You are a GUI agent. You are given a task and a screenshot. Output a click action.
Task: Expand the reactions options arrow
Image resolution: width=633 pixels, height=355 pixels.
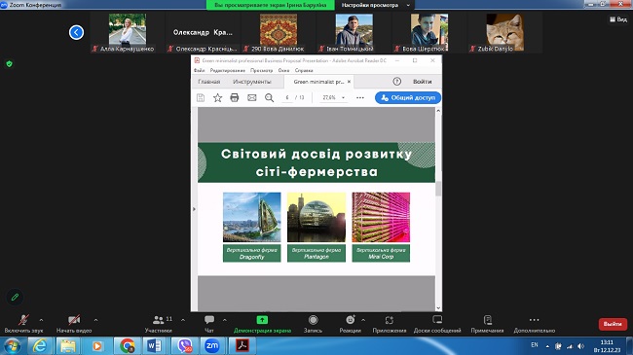click(363, 320)
